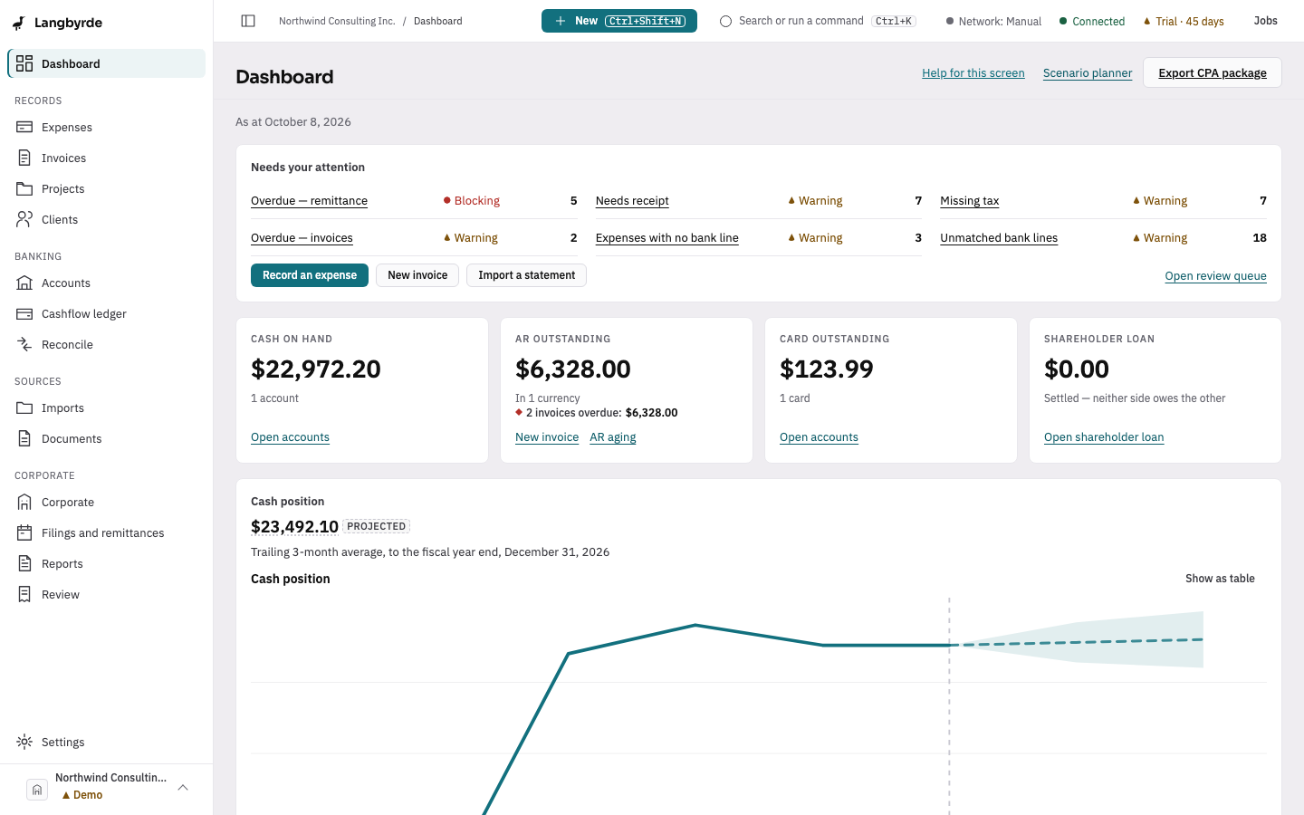The image size is (1304, 815).
Task: Open Reports from sidebar
Action: coord(106,563)
